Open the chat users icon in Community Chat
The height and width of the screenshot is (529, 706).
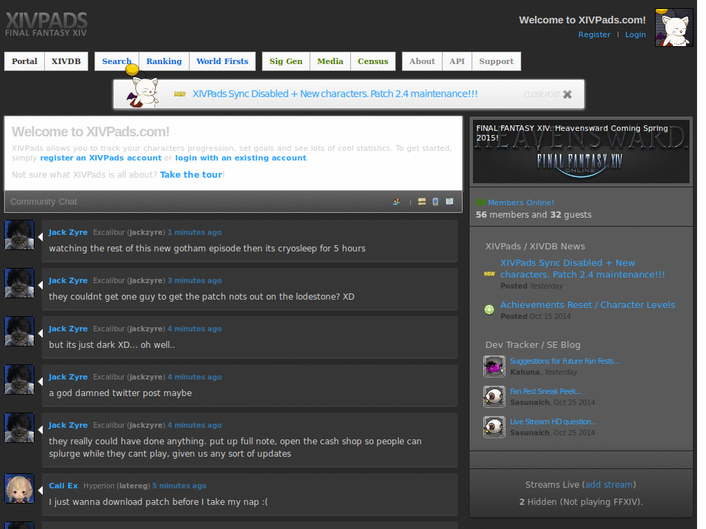pyautogui.click(x=396, y=202)
